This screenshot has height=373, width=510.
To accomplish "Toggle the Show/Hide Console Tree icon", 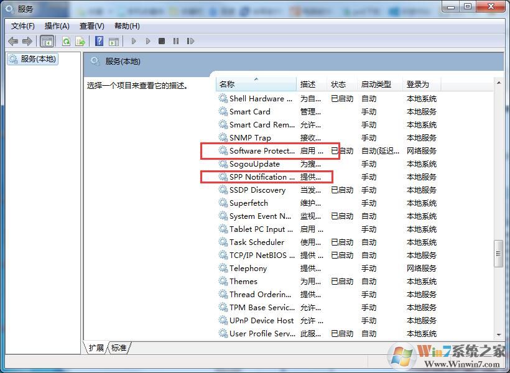I will click(47, 40).
